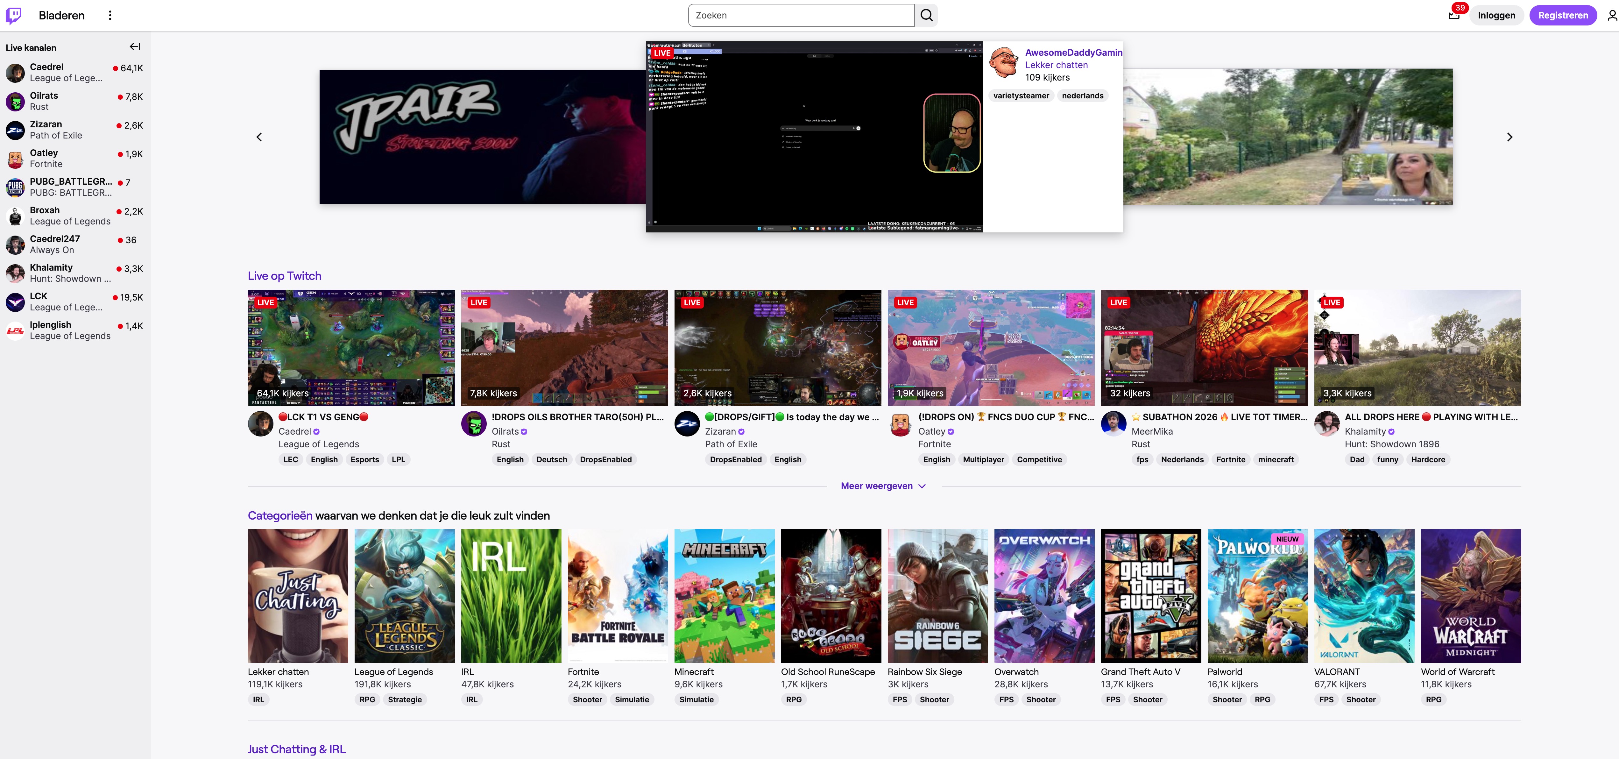Click the Competitive tag under Oatley stream
The height and width of the screenshot is (759, 1619).
click(x=1040, y=460)
